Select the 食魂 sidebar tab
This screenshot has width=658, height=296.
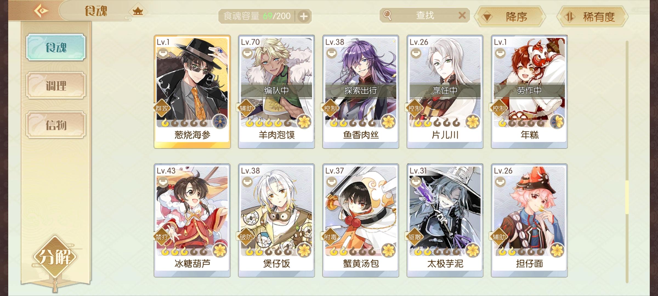56,47
